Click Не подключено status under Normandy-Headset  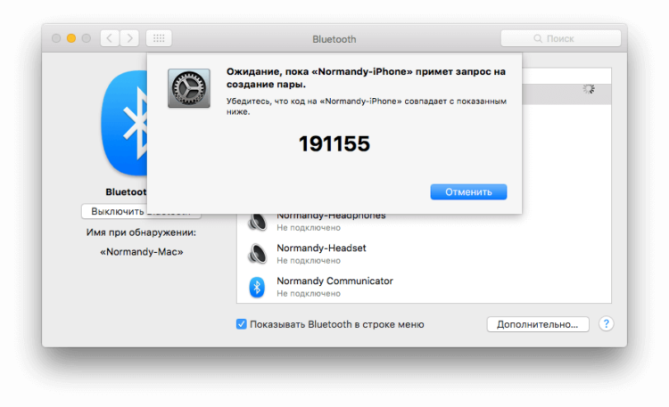[309, 261]
